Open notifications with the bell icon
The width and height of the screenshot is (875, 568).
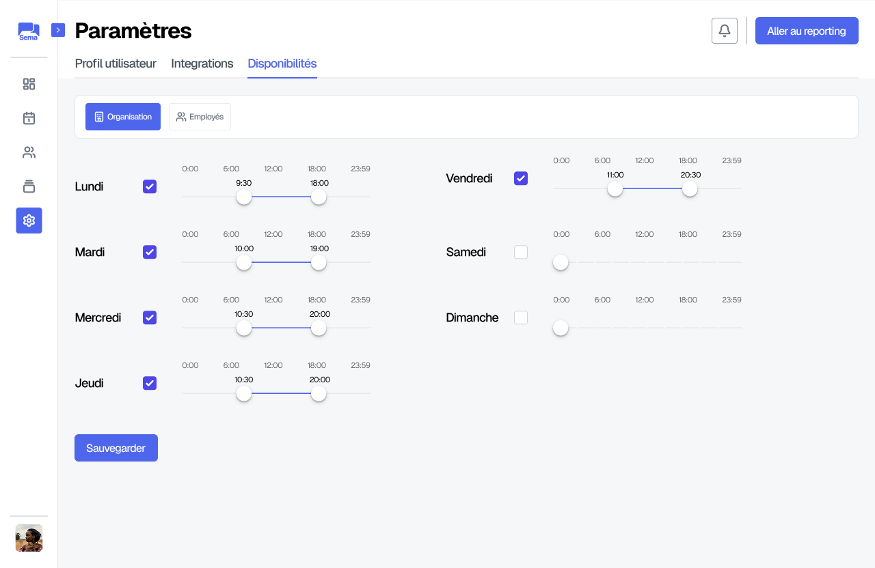pos(724,31)
